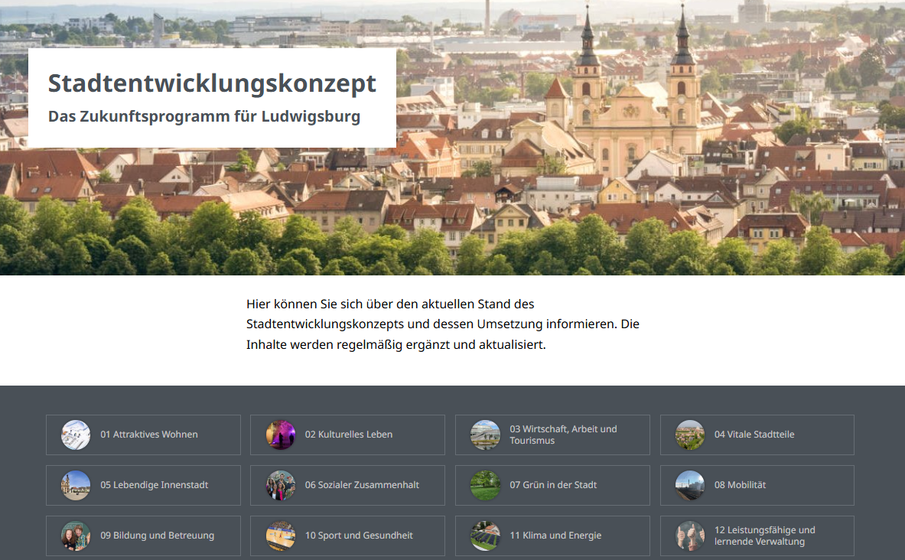Click the 08 Mobilität circular icon

[x=689, y=485]
